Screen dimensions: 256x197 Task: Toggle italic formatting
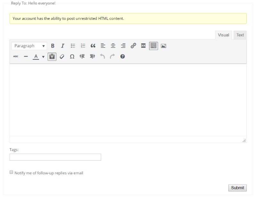coord(63,46)
